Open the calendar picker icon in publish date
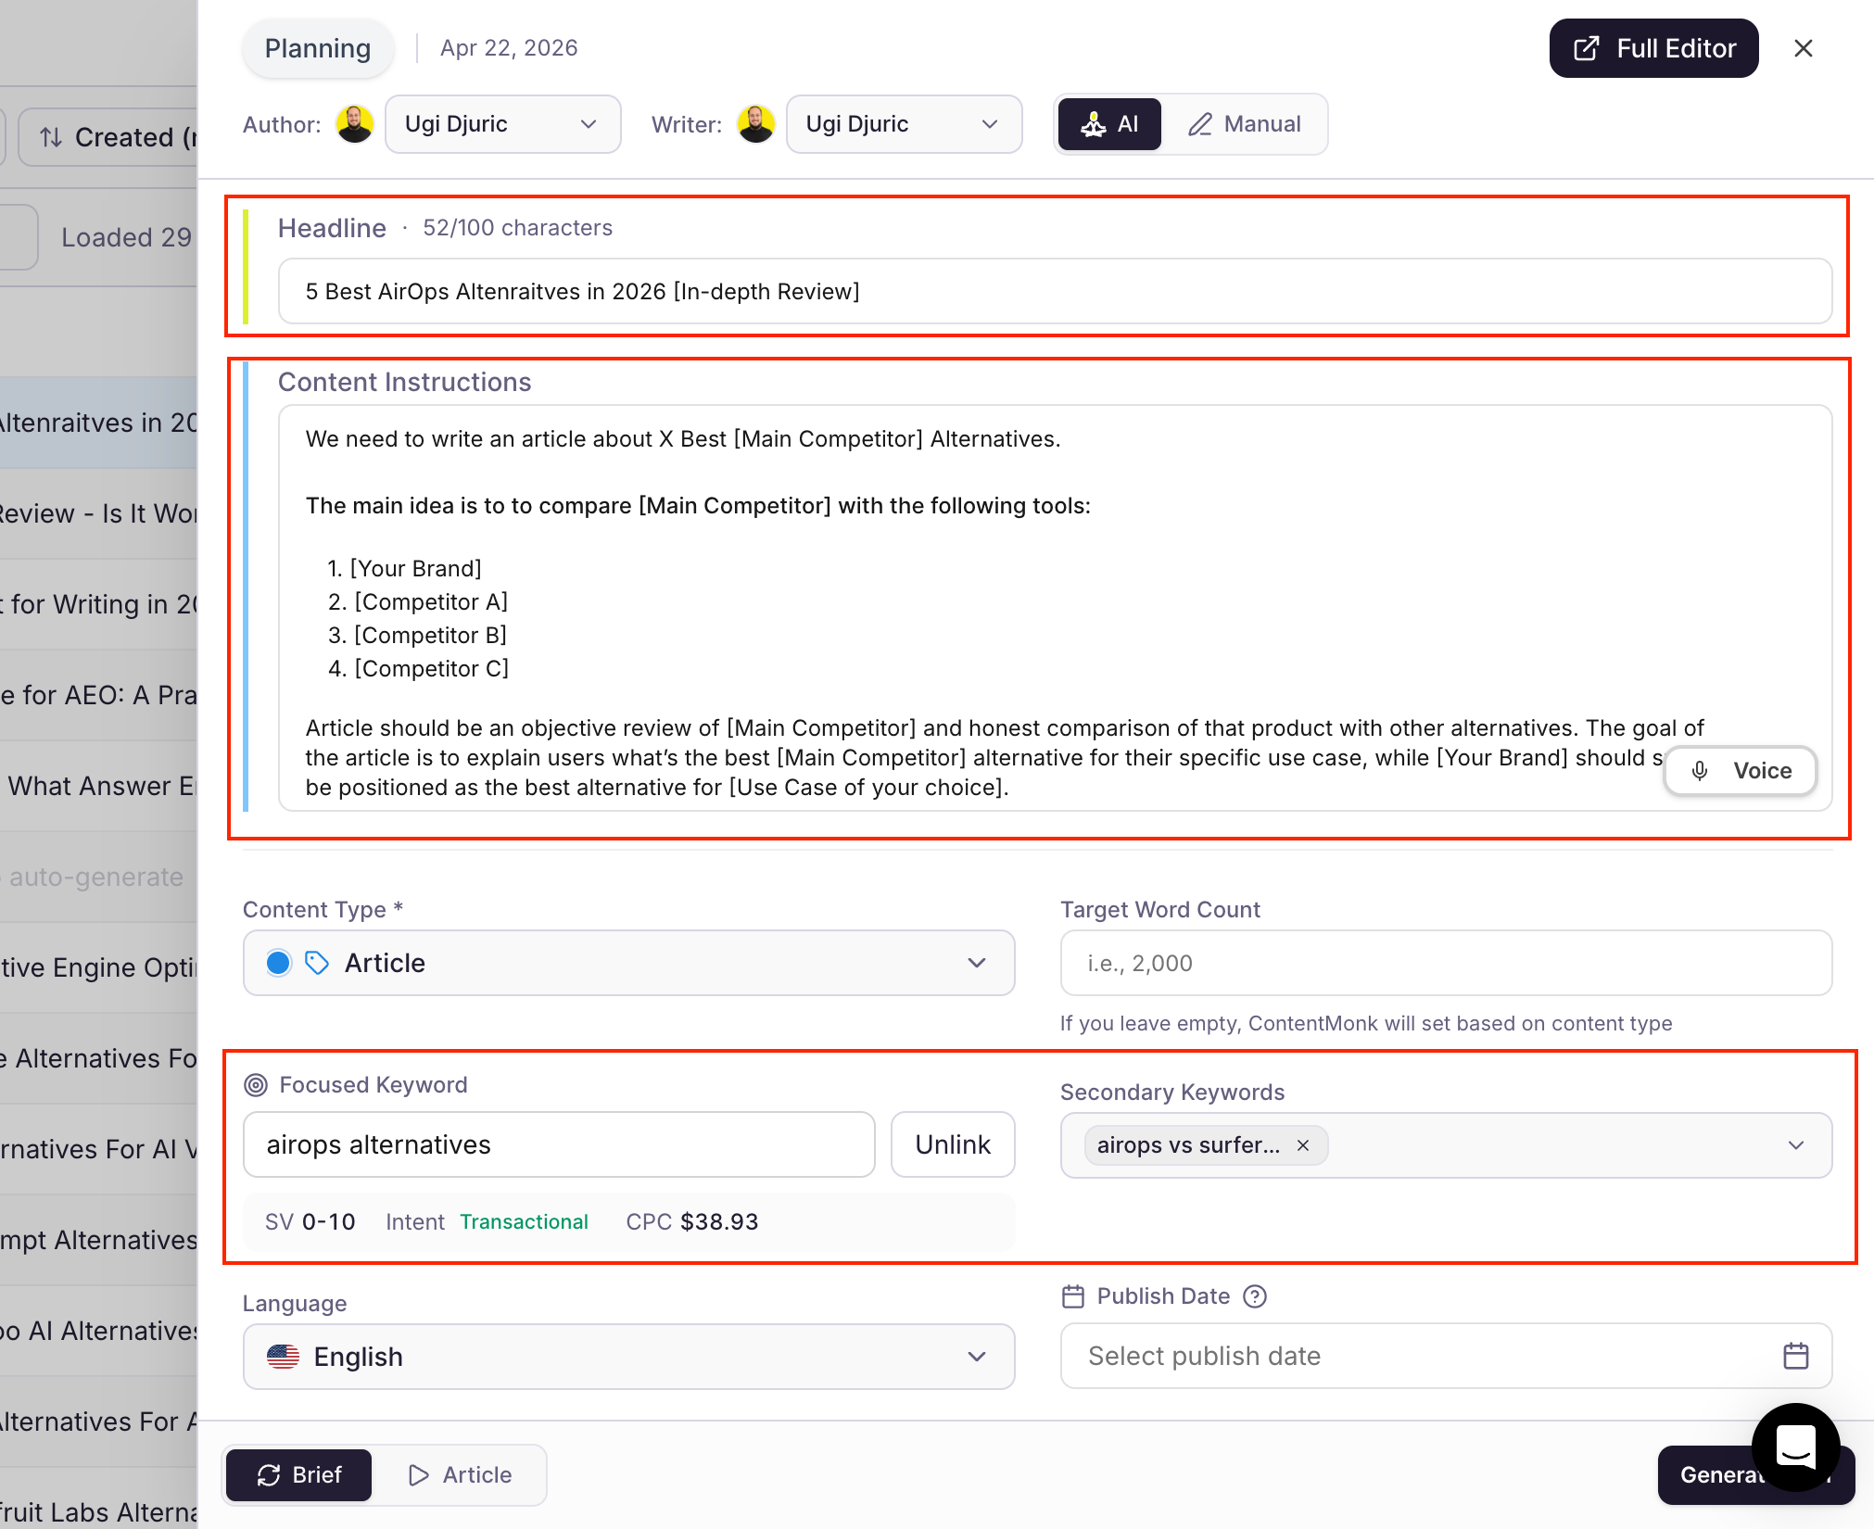Image resolution: width=1874 pixels, height=1529 pixels. [x=1795, y=1356]
